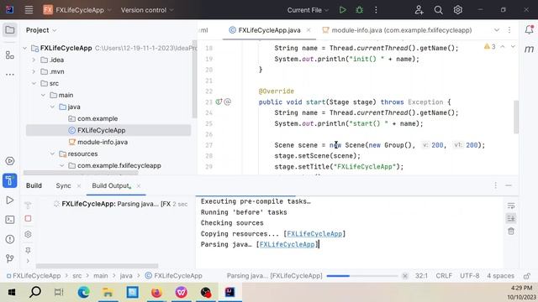Toggle the Project tool window icon
Image resolution: width=538 pixels, height=302 pixels.
(10, 30)
